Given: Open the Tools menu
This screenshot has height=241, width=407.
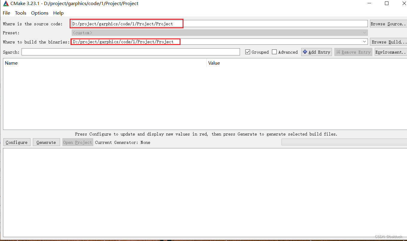Looking at the screenshot, I should [x=20, y=13].
